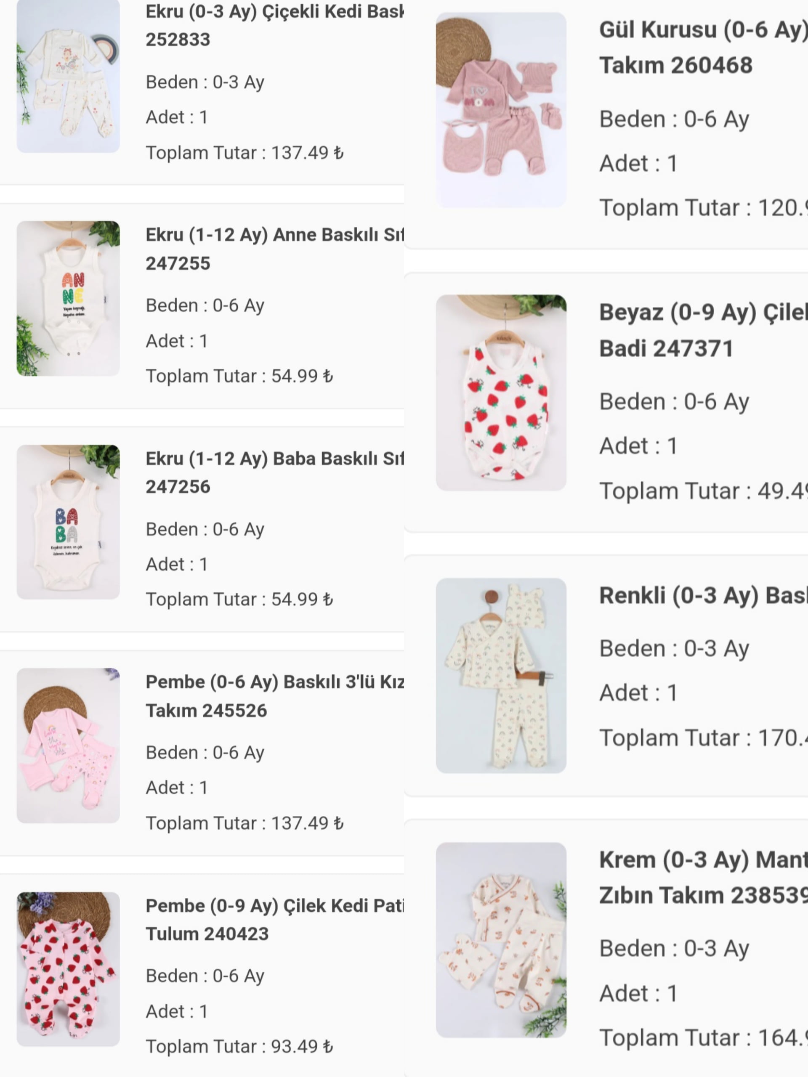
Task: Open the Baba printed bodysuit photo
Action: click(x=68, y=522)
